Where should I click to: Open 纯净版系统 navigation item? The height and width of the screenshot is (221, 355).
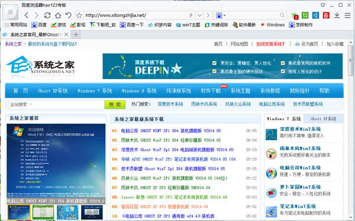[179, 91]
